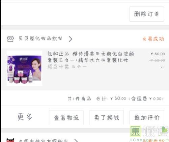
Task: Tap the 删除订单 button
Action: 147,14
